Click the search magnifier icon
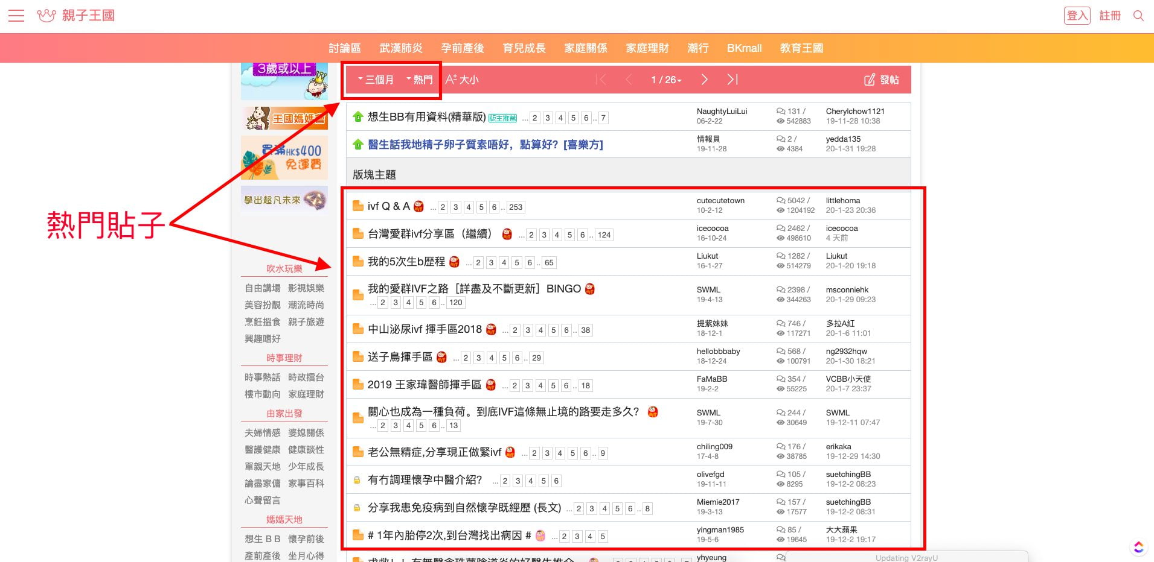The image size is (1154, 562). pyautogui.click(x=1138, y=16)
